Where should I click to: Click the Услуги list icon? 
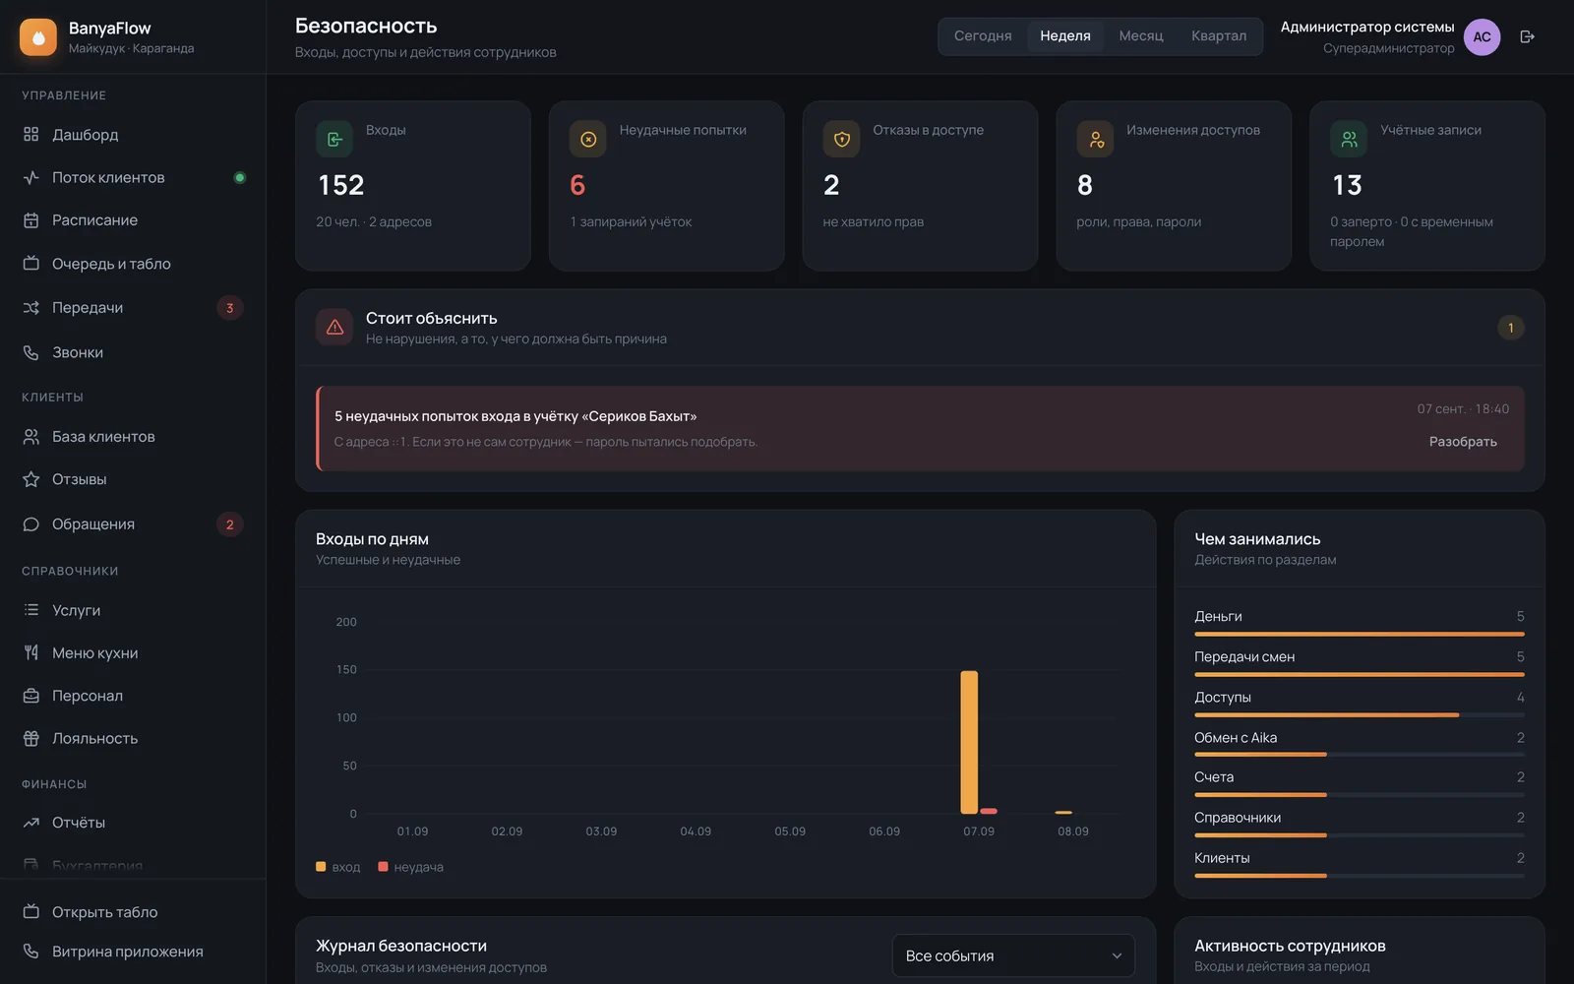click(31, 610)
